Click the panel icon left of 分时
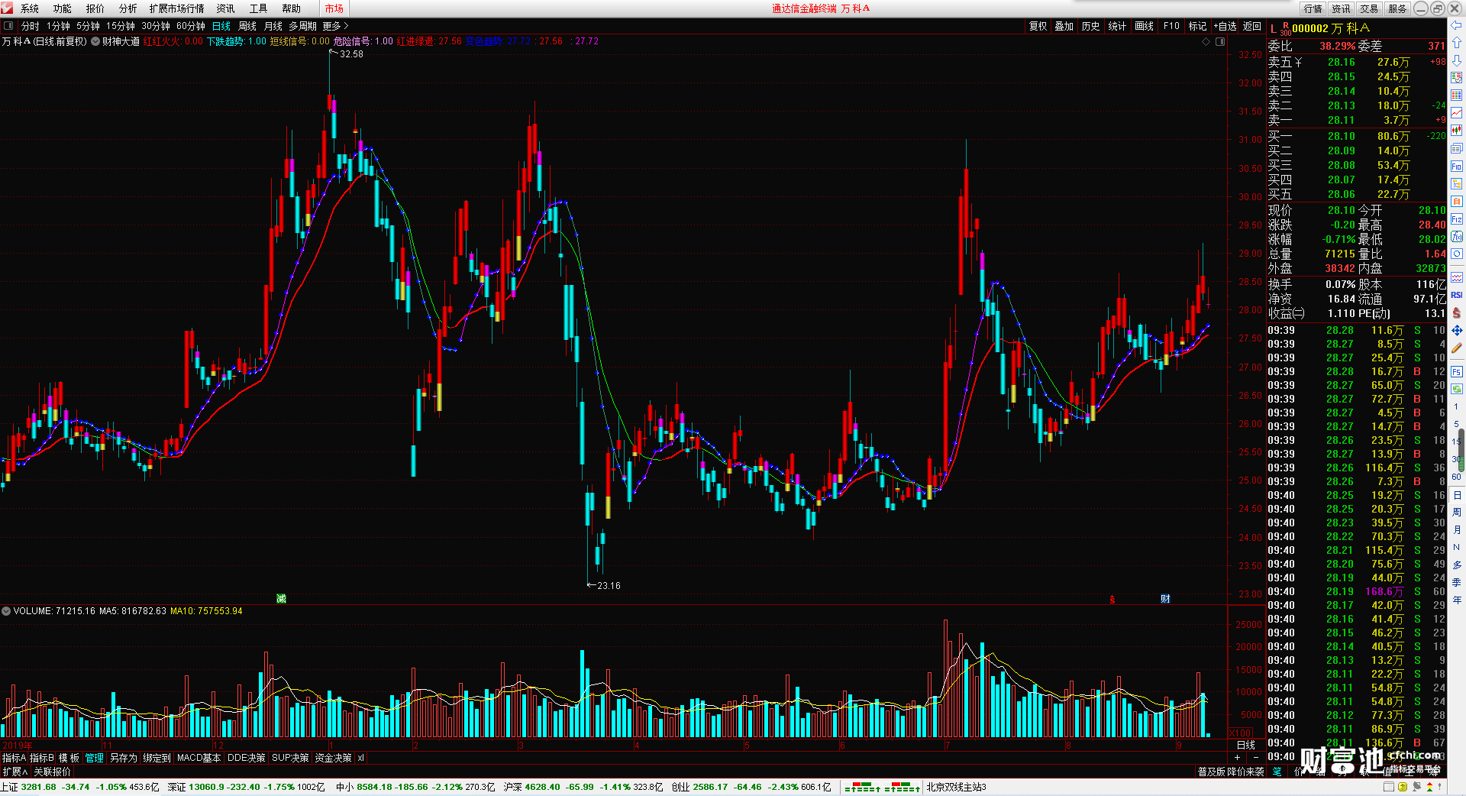The image size is (1466, 796). click(8, 26)
